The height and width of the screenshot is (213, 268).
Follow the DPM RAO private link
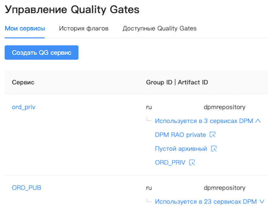click(180, 135)
